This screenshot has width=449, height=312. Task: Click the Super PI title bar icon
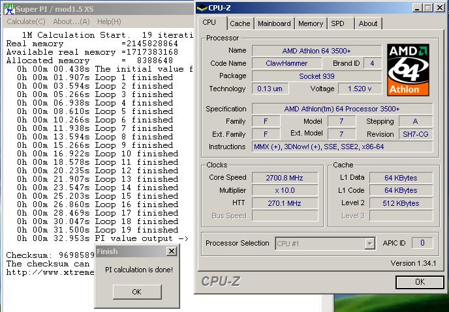pyautogui.click(x=9, y=9)
